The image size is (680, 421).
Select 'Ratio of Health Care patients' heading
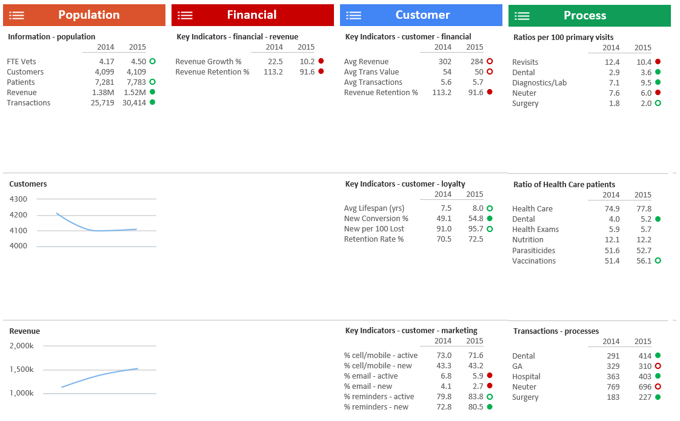pos(564,184)
